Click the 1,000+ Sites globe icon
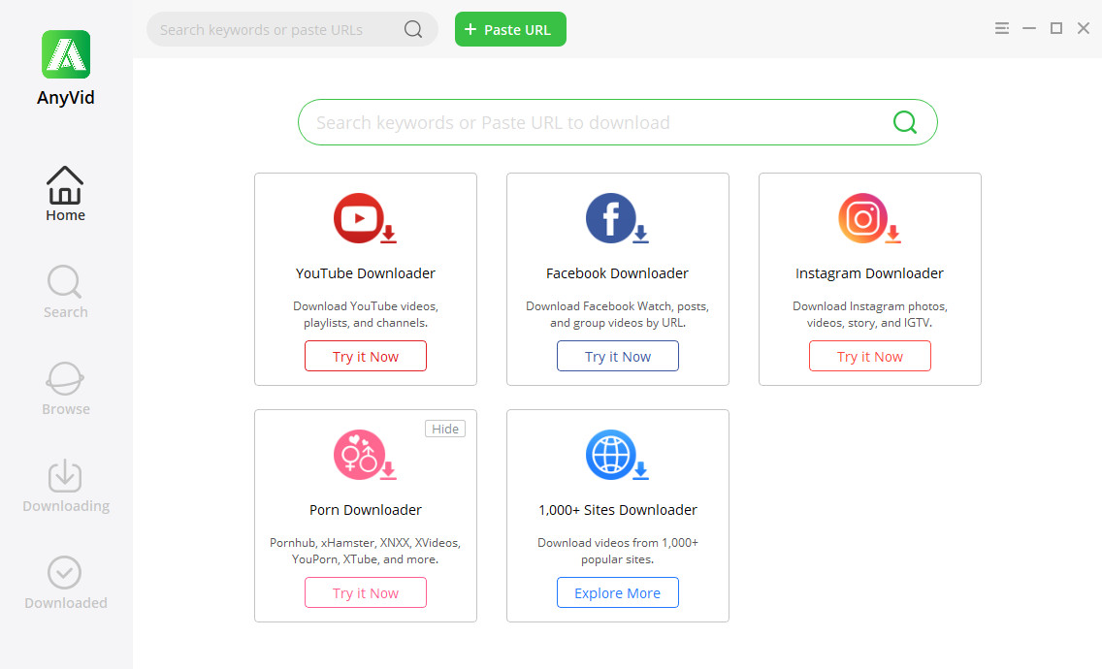The image size is (1102, 669). 617,456
